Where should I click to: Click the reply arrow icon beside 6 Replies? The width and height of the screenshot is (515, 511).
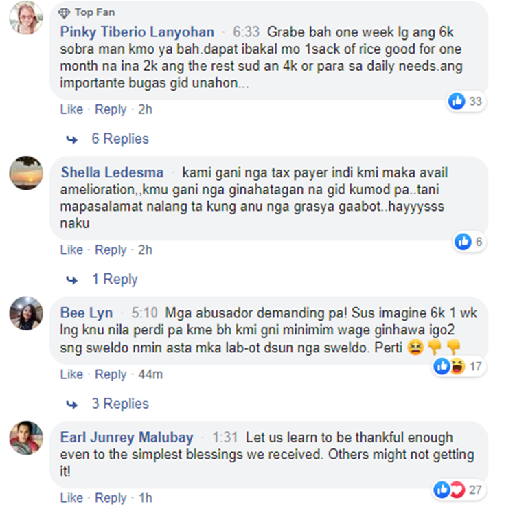72,139
